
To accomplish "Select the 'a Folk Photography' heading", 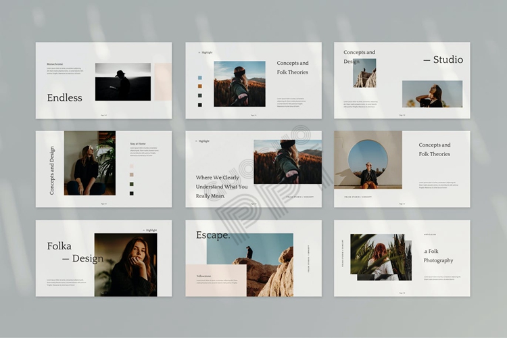I will (438, 256).
